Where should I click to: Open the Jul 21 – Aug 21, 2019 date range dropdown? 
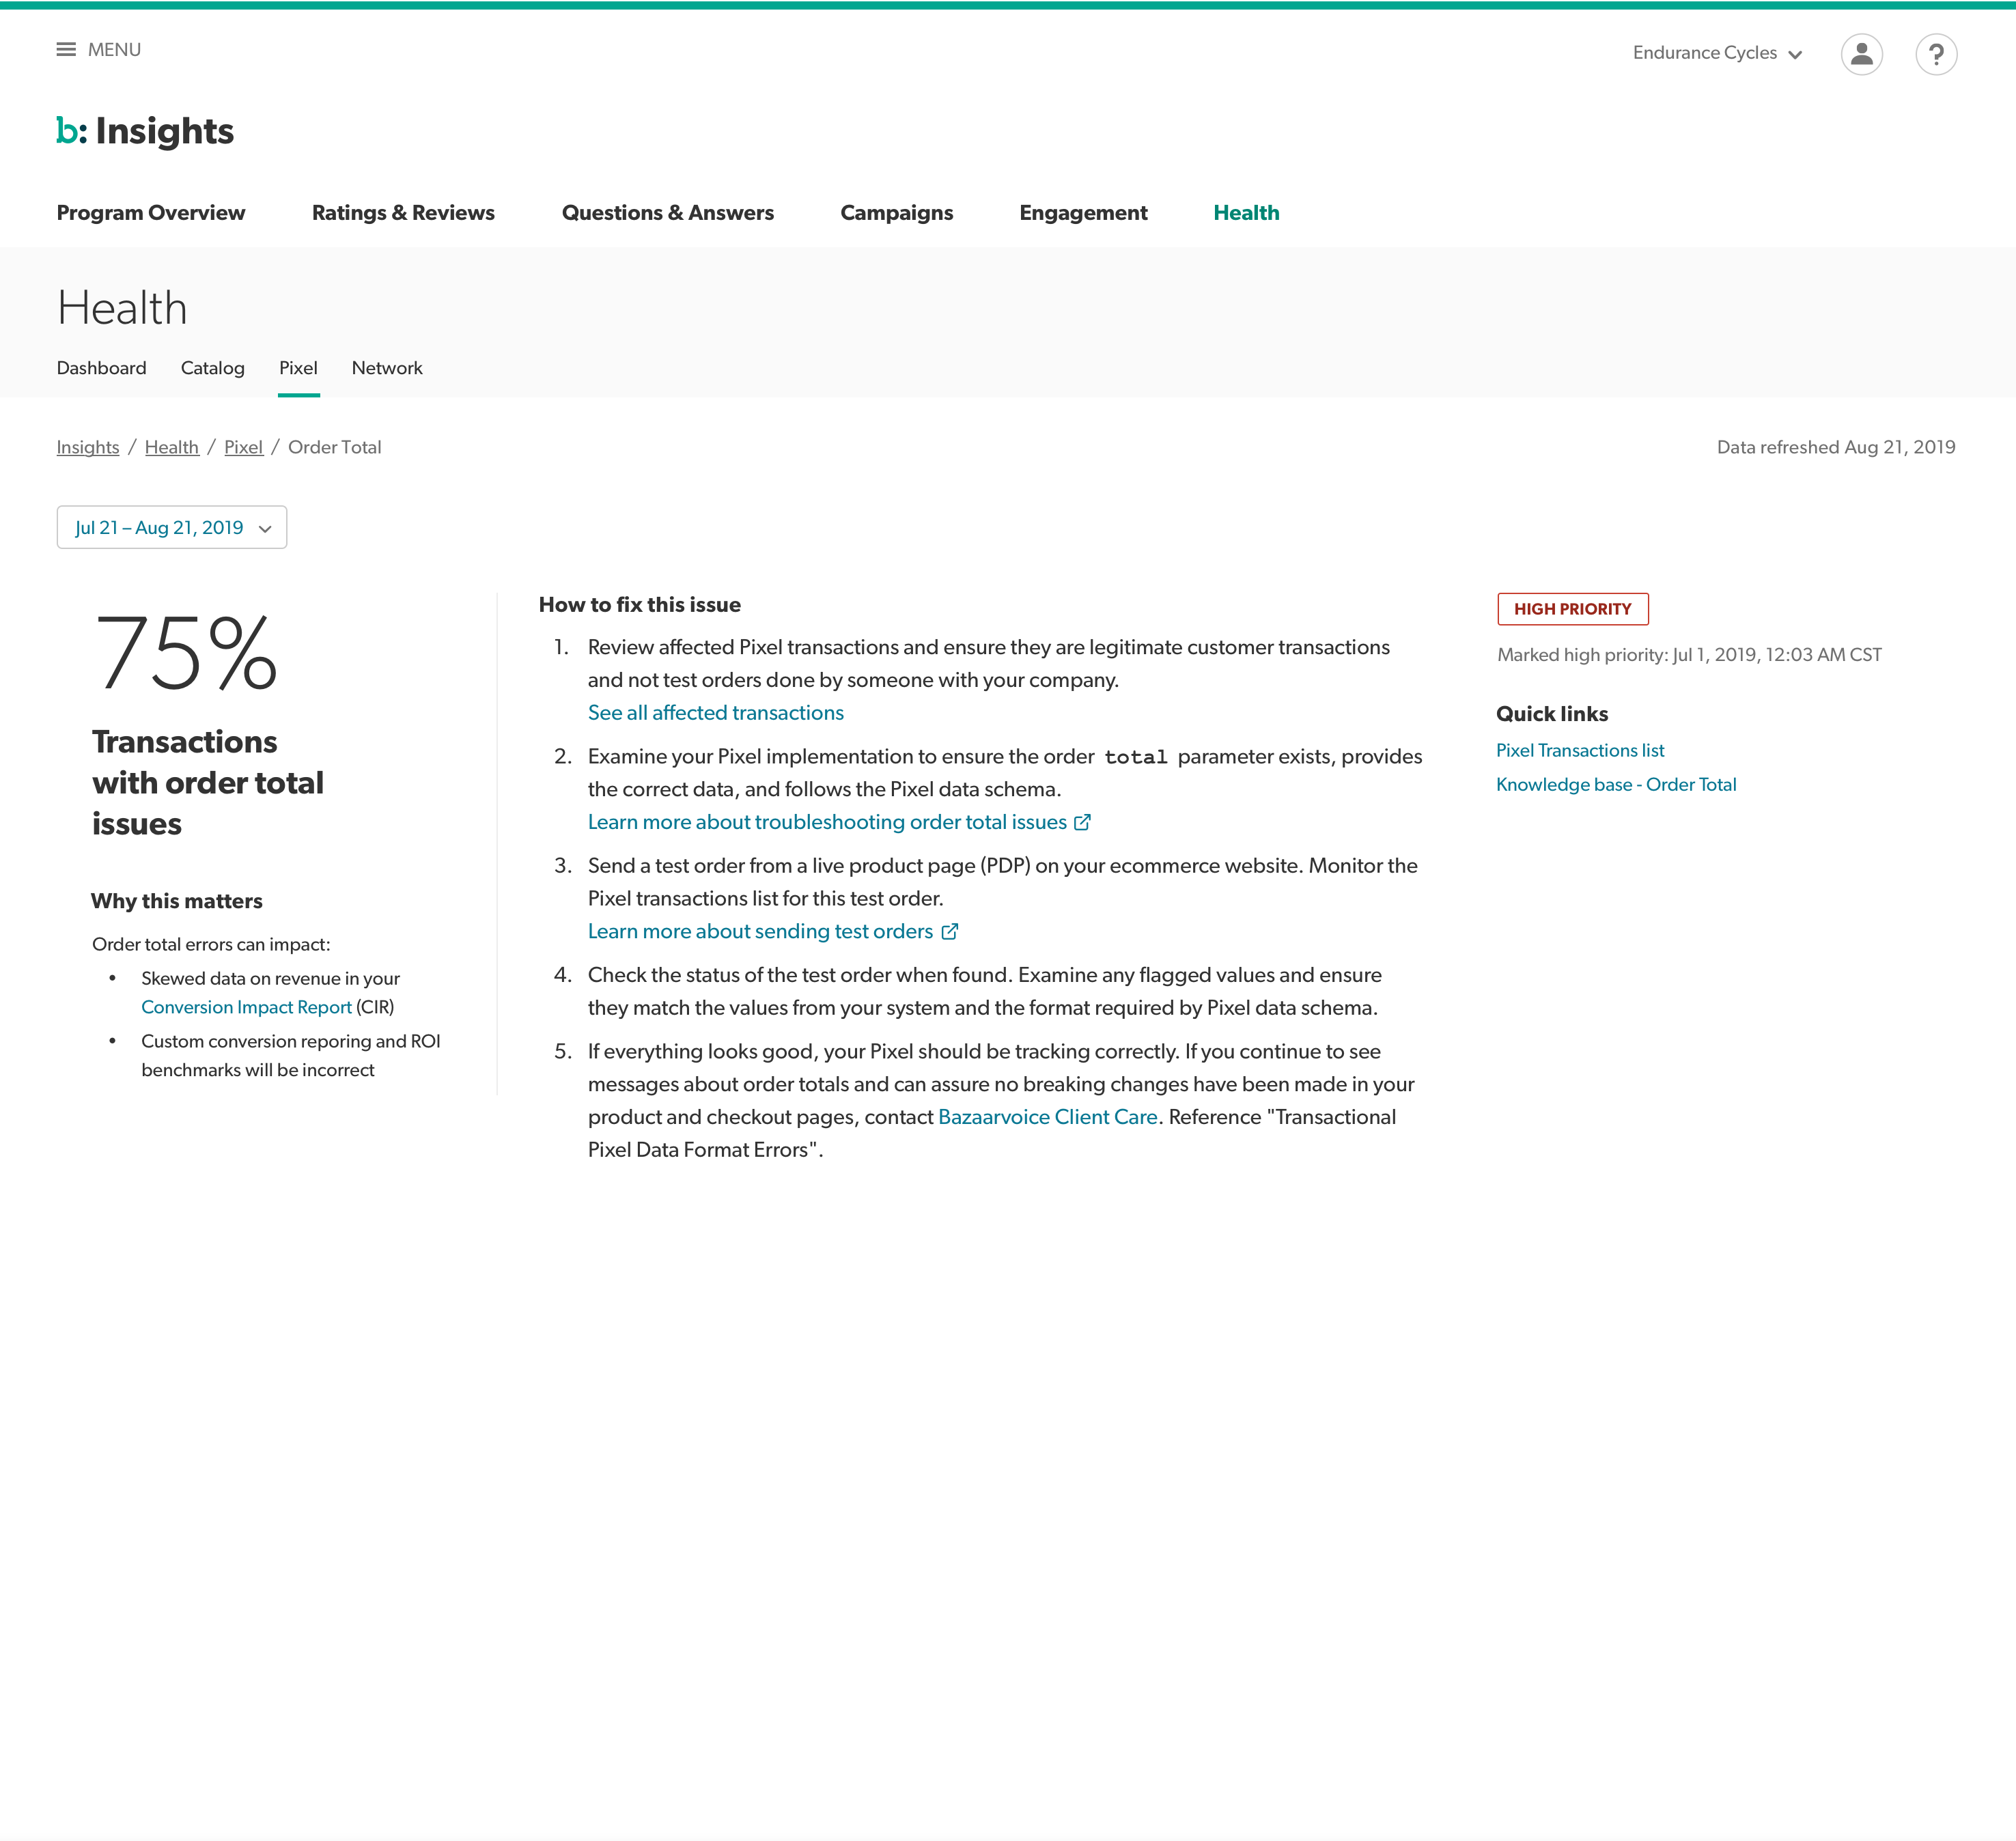click(172, 527)
